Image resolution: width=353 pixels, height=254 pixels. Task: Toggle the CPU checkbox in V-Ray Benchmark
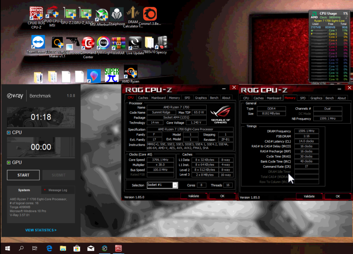(9, 133)
